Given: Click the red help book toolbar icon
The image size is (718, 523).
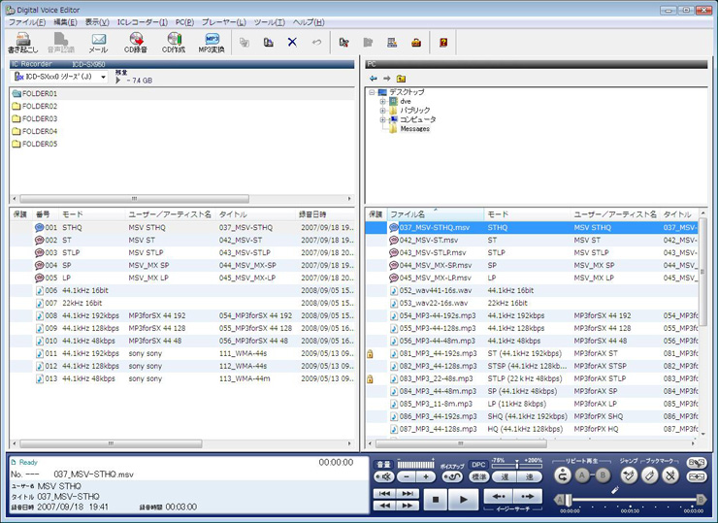Looking at the screenshot, I should pos(443,43).
